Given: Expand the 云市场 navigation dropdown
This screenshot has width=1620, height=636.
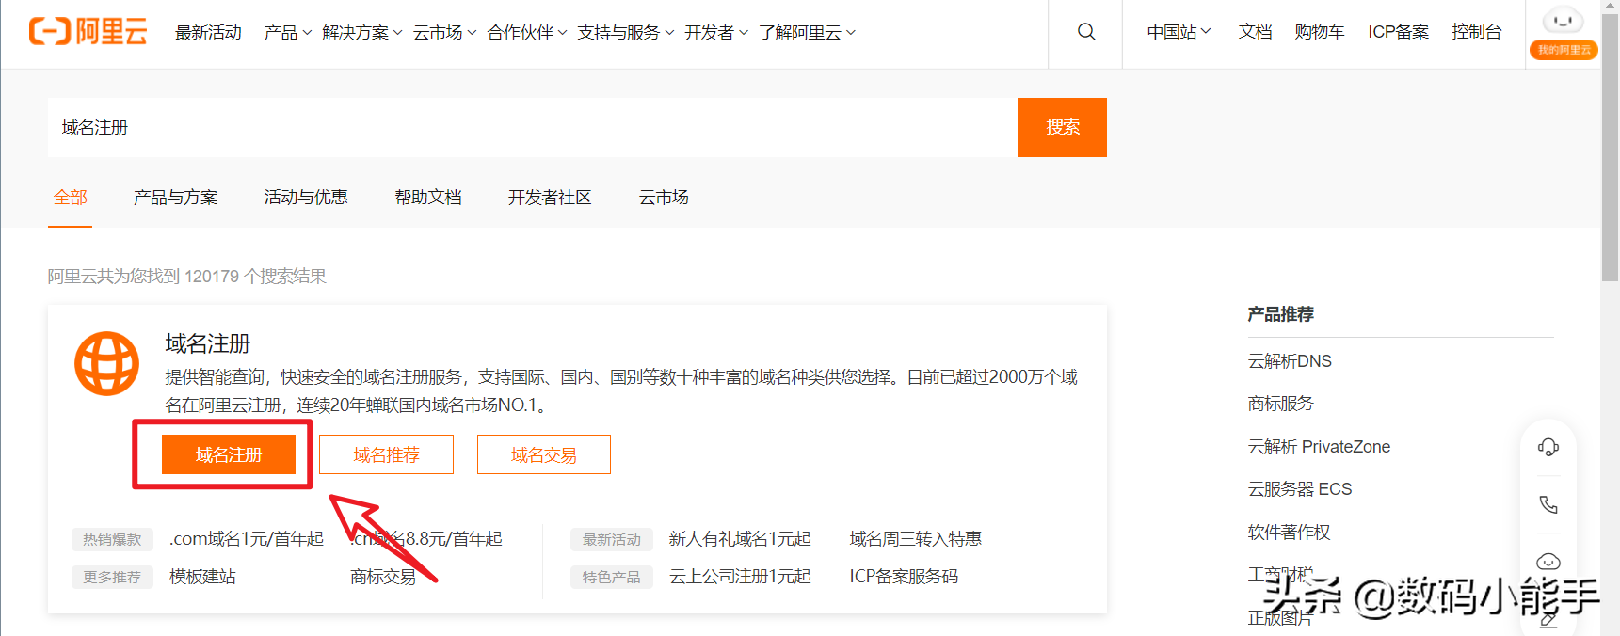Looking at the screenshot, I should tap(444, 33).
